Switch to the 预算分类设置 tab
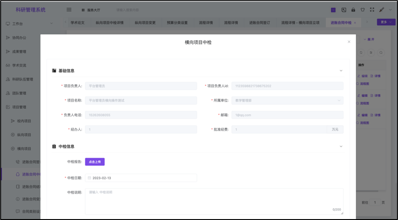The height and width of the screenshot is (220, 398). 177,22
